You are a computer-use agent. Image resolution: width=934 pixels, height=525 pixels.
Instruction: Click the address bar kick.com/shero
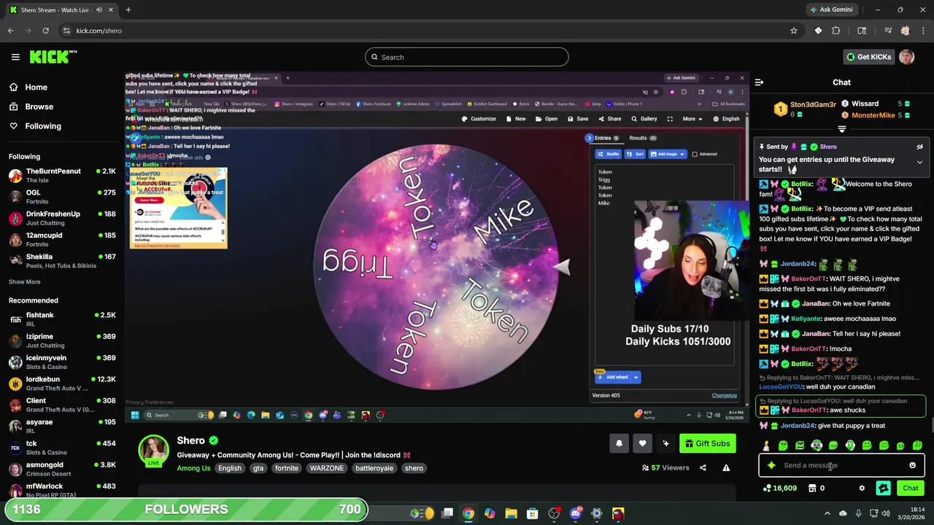coord(99,31)
